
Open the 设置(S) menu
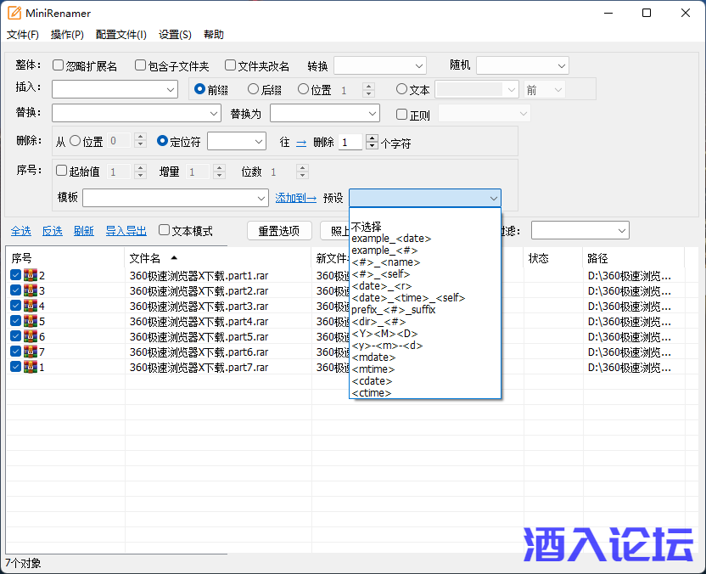tap(175, 35)
